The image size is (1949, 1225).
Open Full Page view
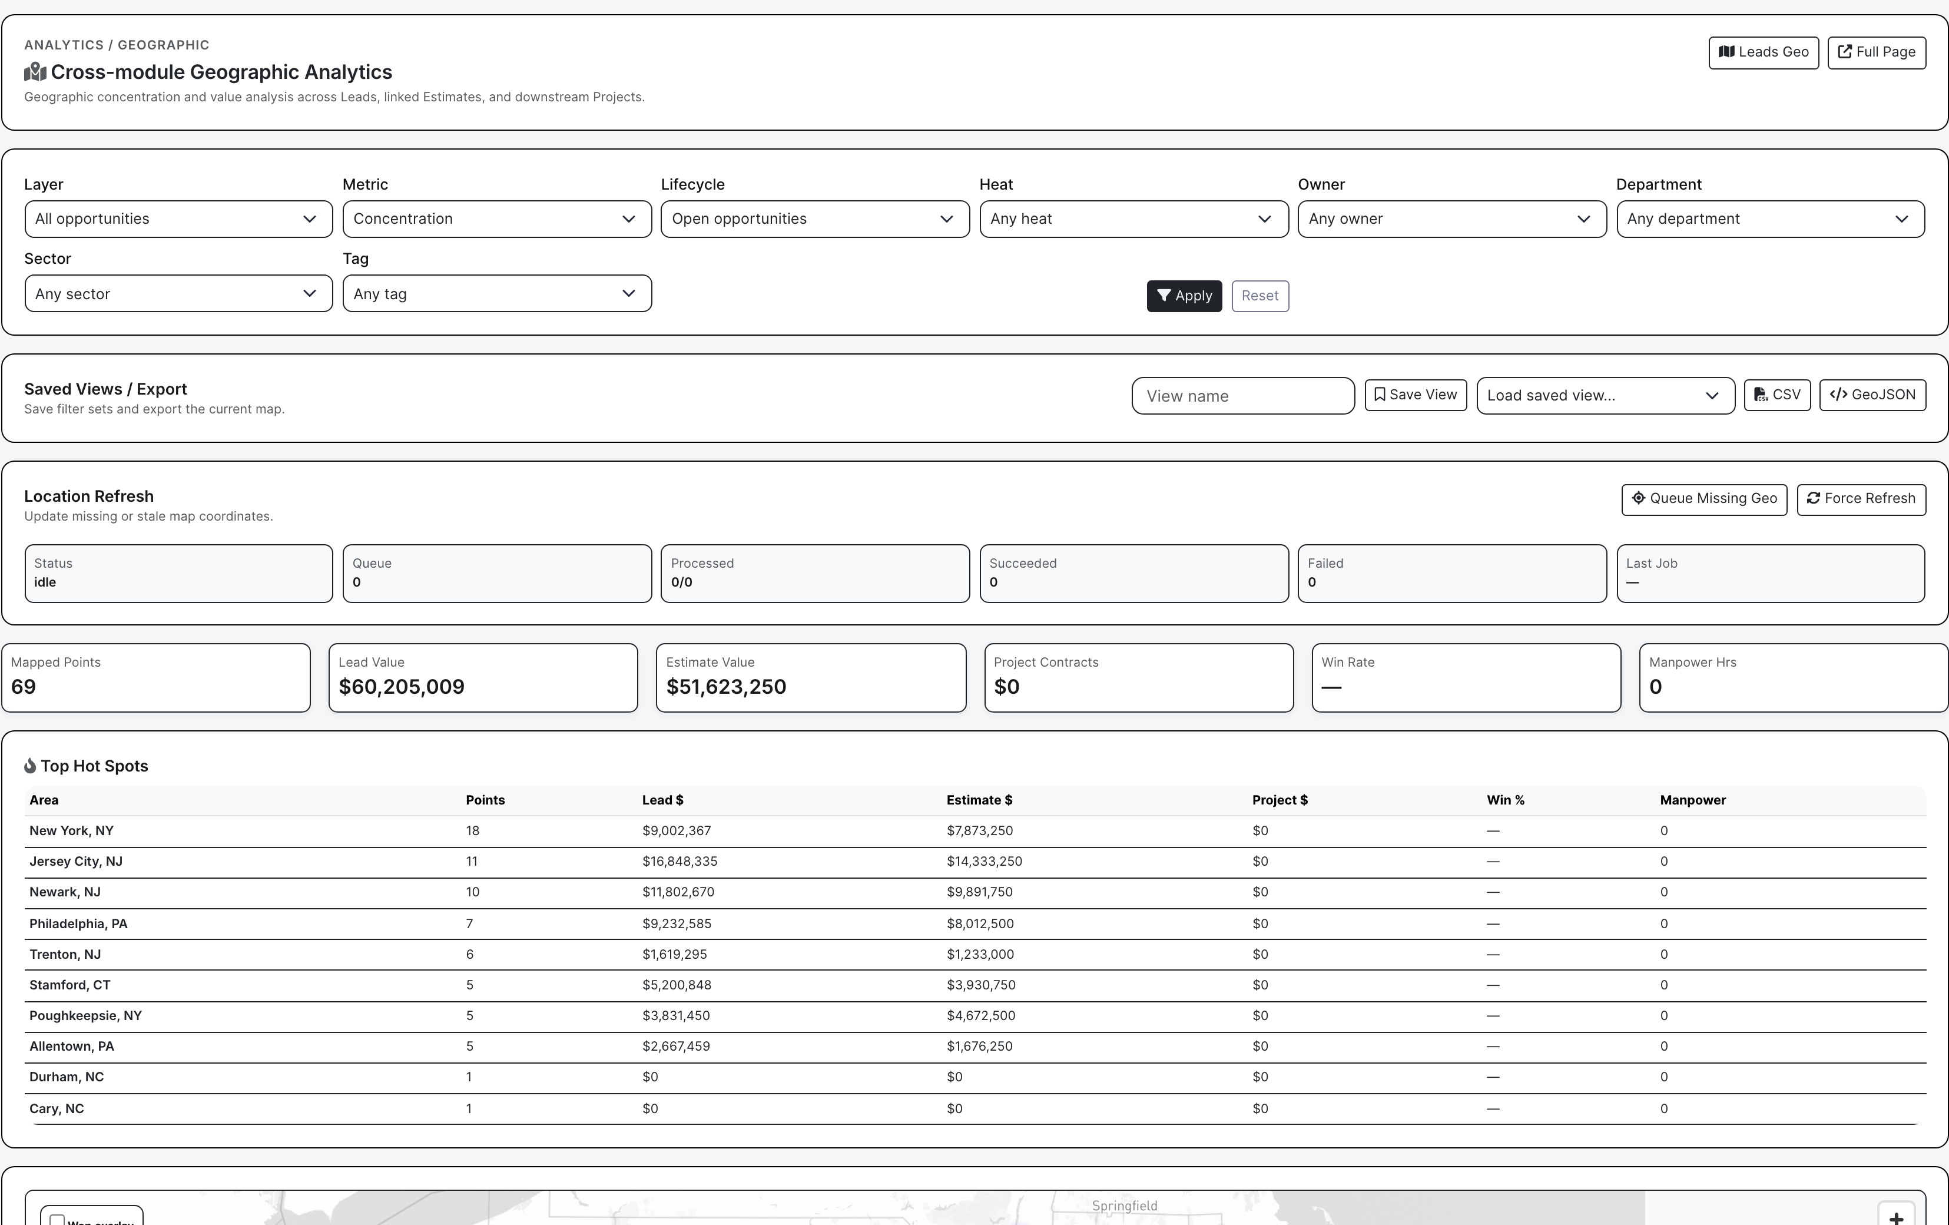point(1876,52)
